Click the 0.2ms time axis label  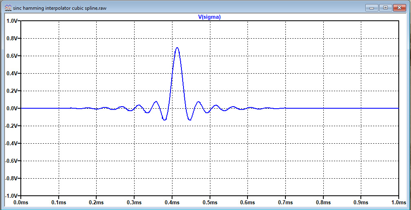point(97,203)
